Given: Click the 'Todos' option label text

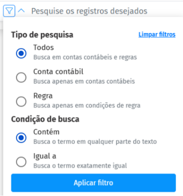Looking at the screenshot, I should pyautogui.click(x=44, y=48).
